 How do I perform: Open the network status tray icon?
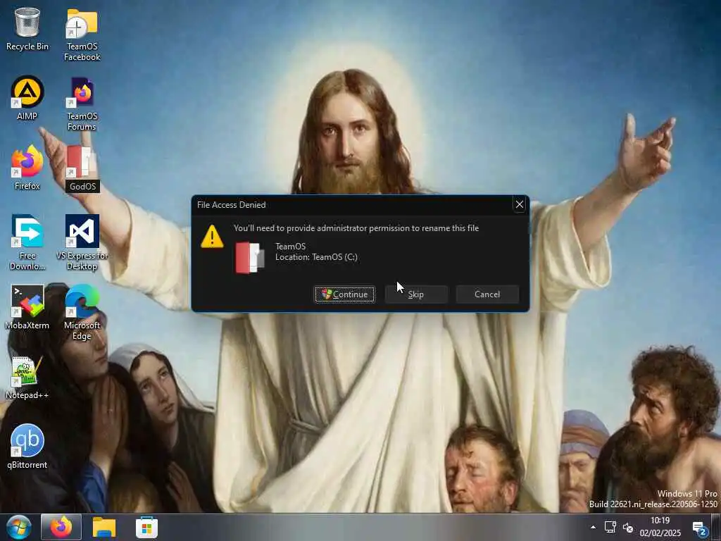[610, 527]
